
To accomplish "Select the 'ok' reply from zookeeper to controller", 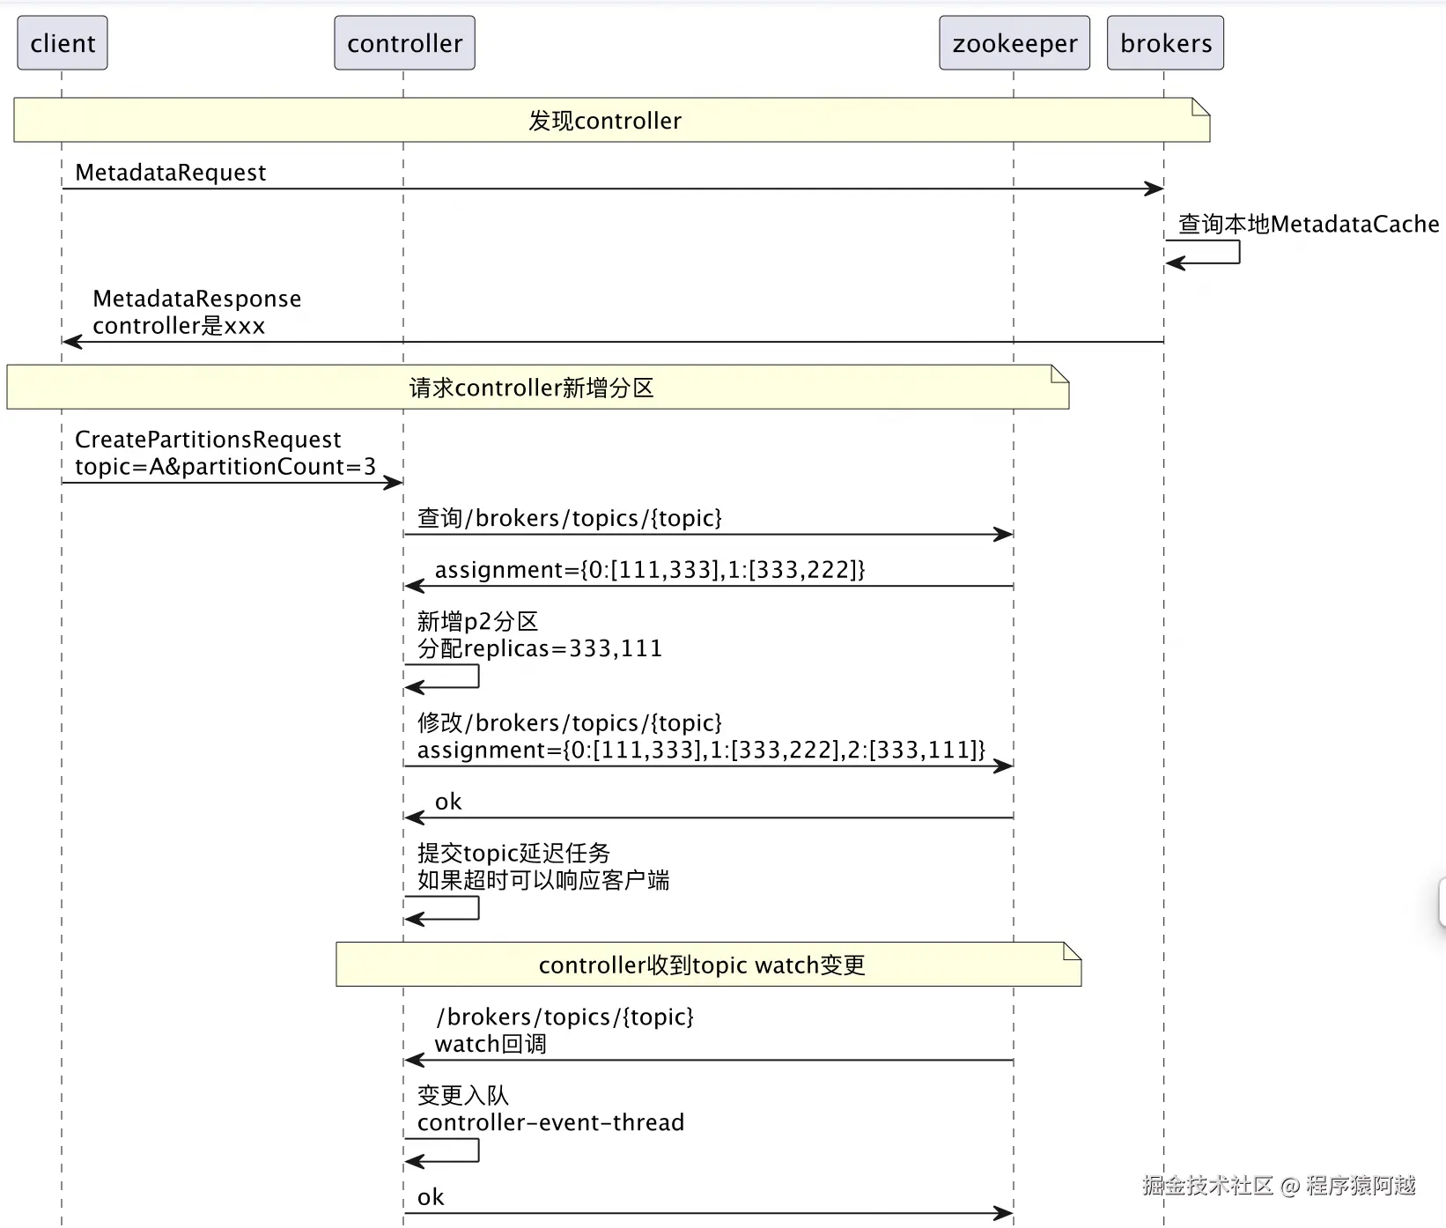I will (x=448, y=802).
